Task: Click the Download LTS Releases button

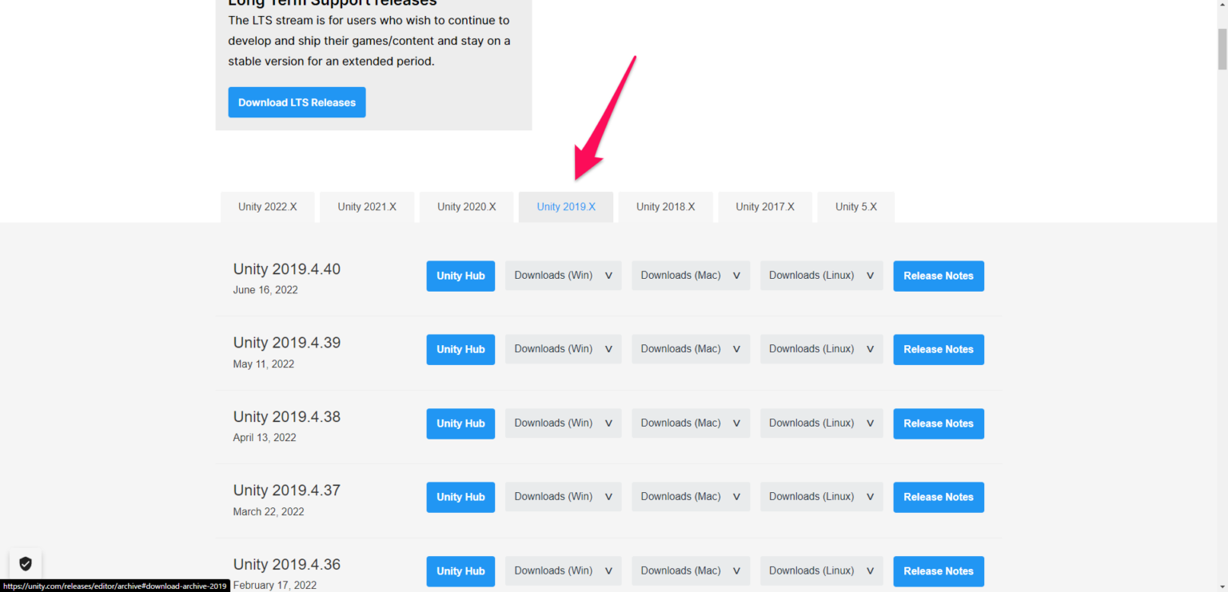Action: [297, 102]
